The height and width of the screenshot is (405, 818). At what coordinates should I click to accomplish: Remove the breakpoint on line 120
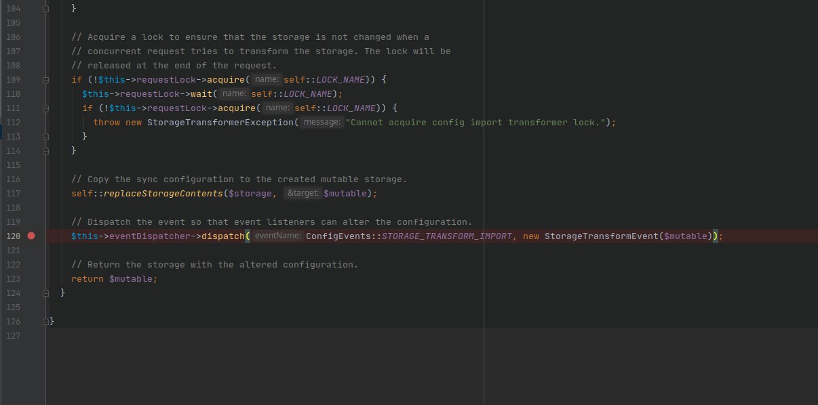coord(31,236)
